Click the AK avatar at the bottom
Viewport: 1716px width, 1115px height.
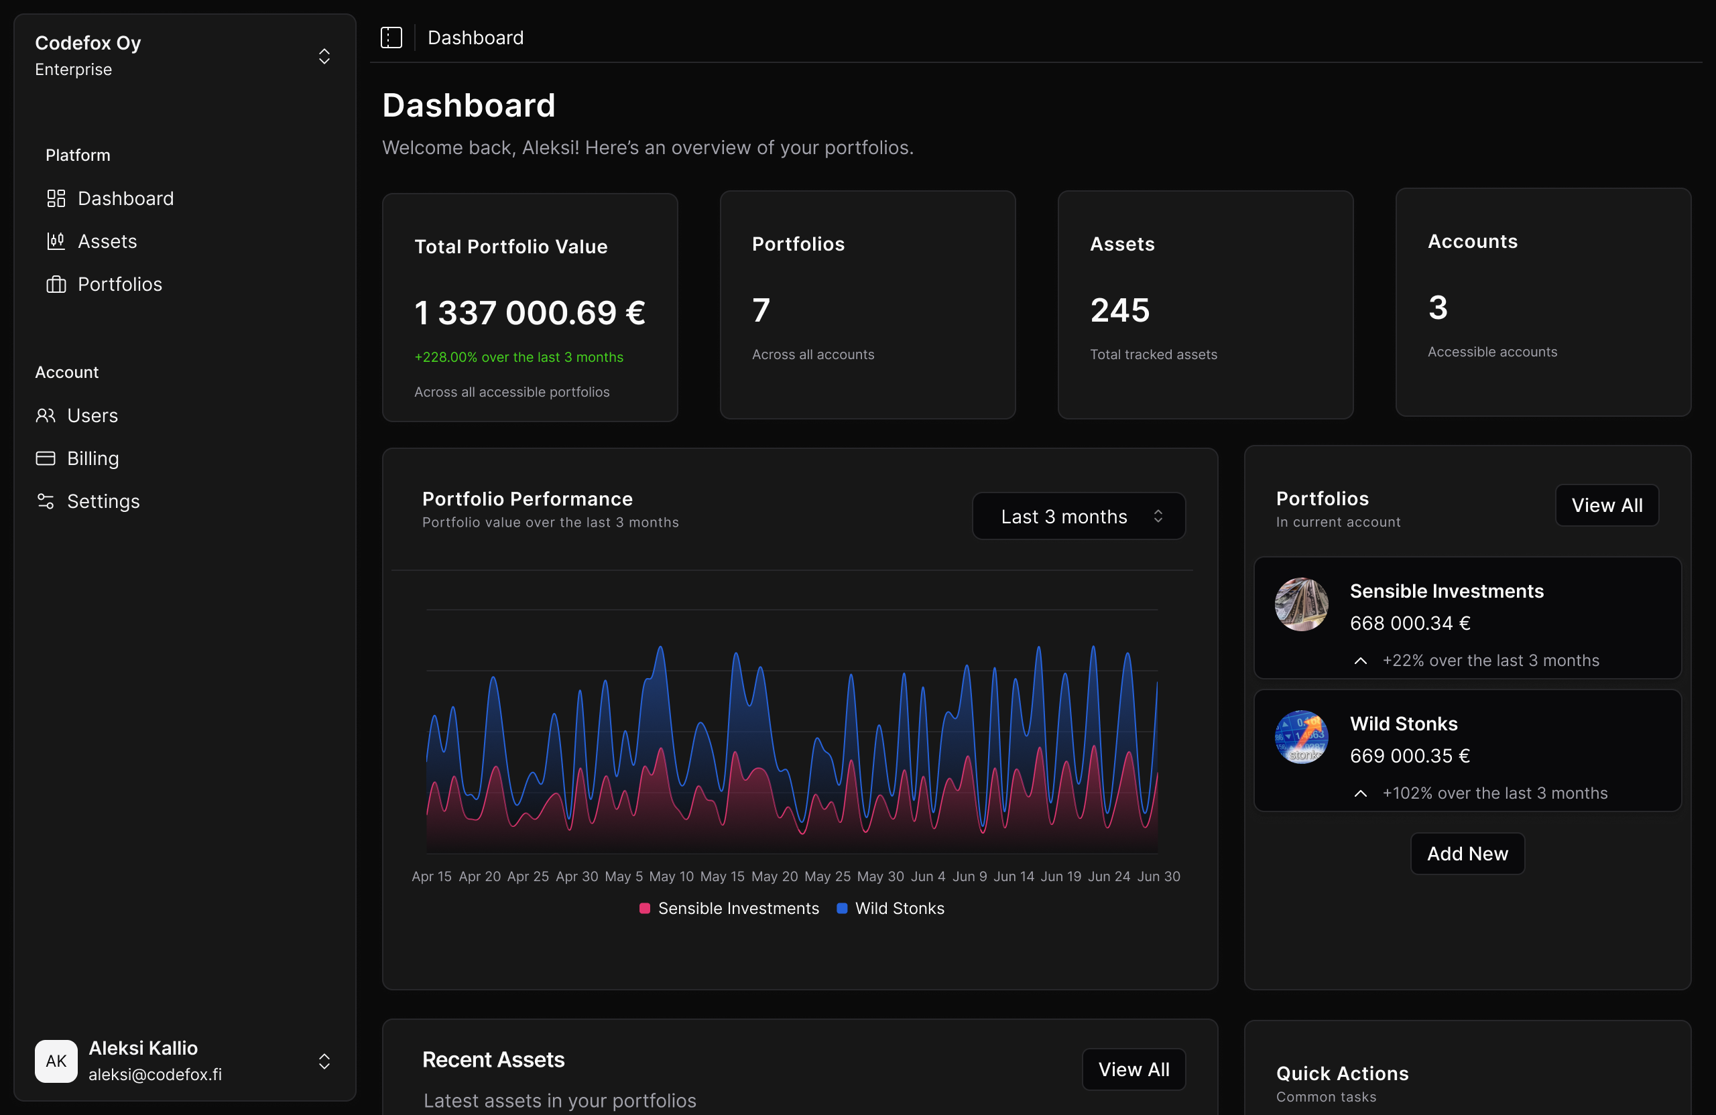[56, 1061]
